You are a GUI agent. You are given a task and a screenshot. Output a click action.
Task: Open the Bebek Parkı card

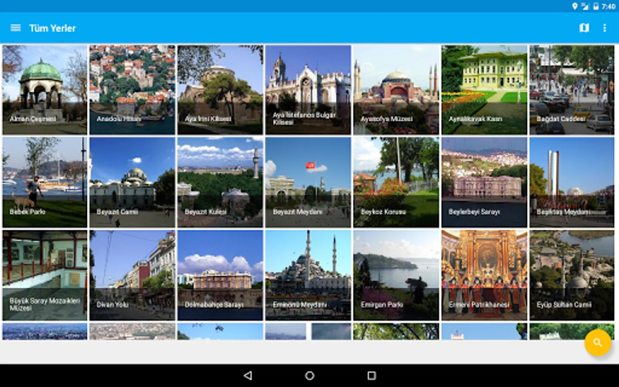(45, 182)
